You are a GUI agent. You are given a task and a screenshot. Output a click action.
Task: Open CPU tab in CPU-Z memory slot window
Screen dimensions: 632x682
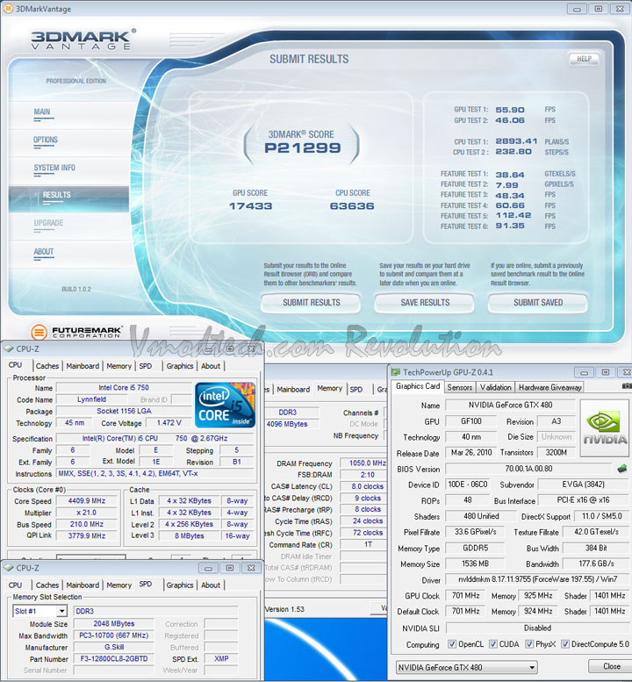[x=15, y=585]
